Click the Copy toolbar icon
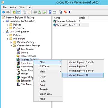Viewport: 108px width, 108px height. tap(25, 12)
